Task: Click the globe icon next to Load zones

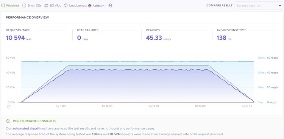Action: coord(66,5)
